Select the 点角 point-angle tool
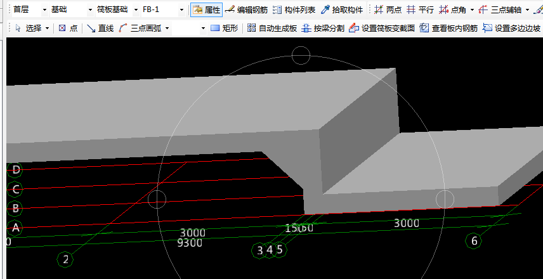 [x=452, y=10]
